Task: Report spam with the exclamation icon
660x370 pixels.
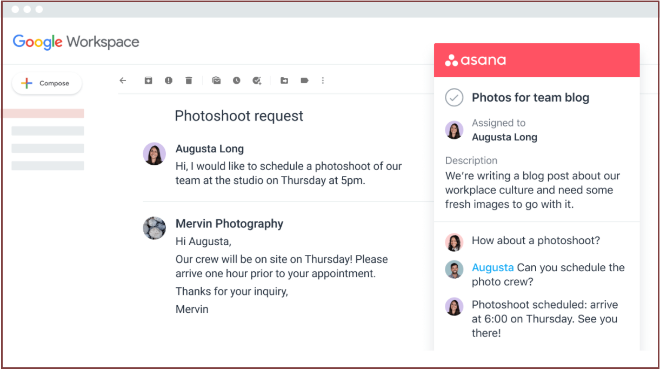Action: coord(169,80)
